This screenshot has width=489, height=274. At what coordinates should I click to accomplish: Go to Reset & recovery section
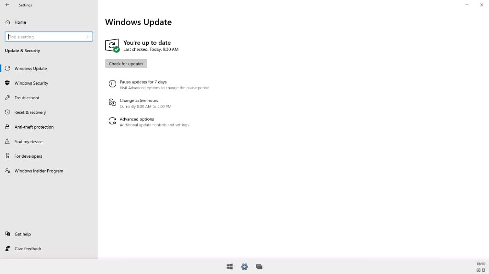point(30,112)
